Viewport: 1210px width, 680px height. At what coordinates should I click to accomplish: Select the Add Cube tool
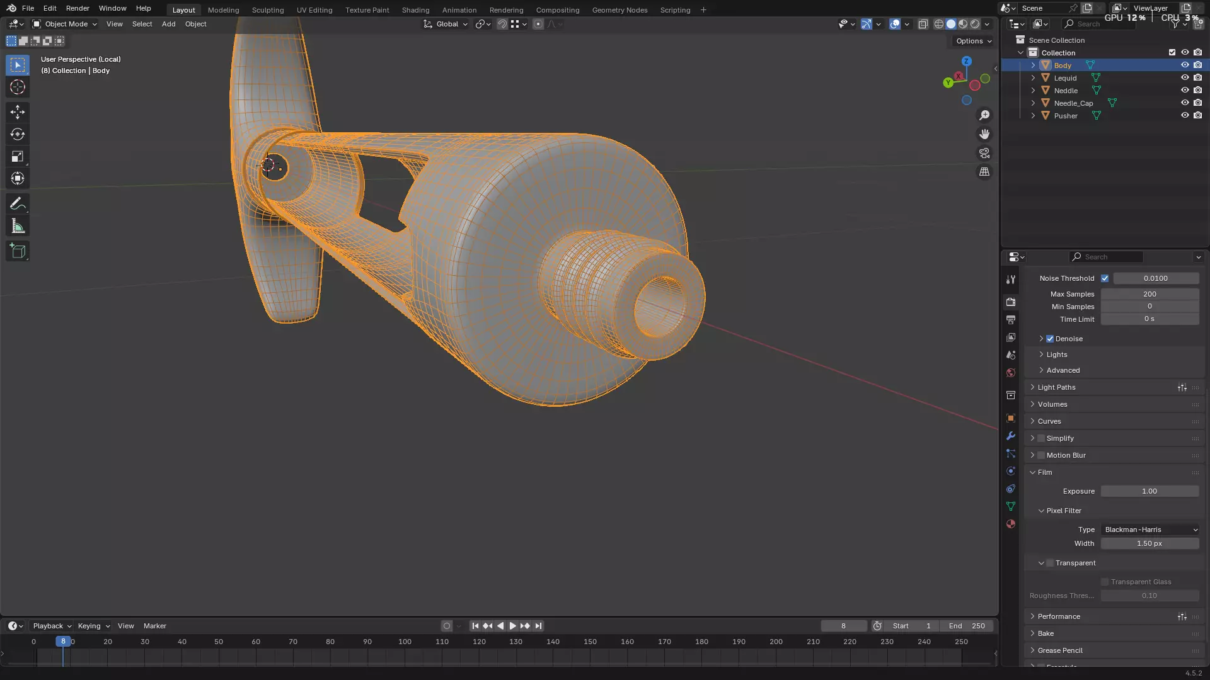point(18,251)
